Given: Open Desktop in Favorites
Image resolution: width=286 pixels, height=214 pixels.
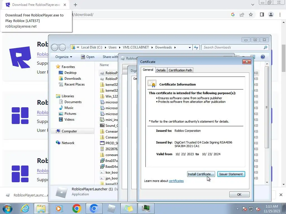Looking at the screenshot, I should click(70, 73).
